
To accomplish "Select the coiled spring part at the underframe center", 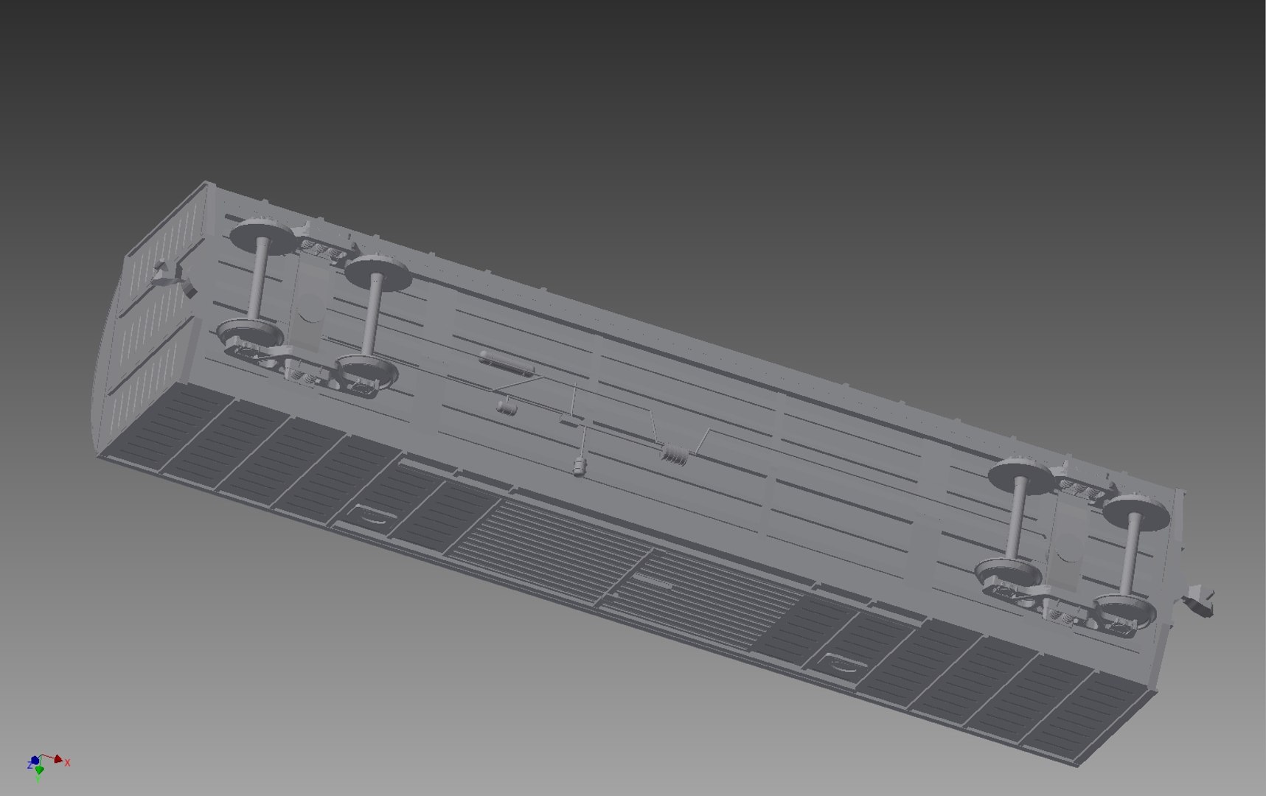I will [674, 454].
